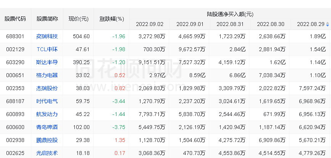
Task: Select stock code 002129
Action: pyautogui.click(x=15, y=49)
